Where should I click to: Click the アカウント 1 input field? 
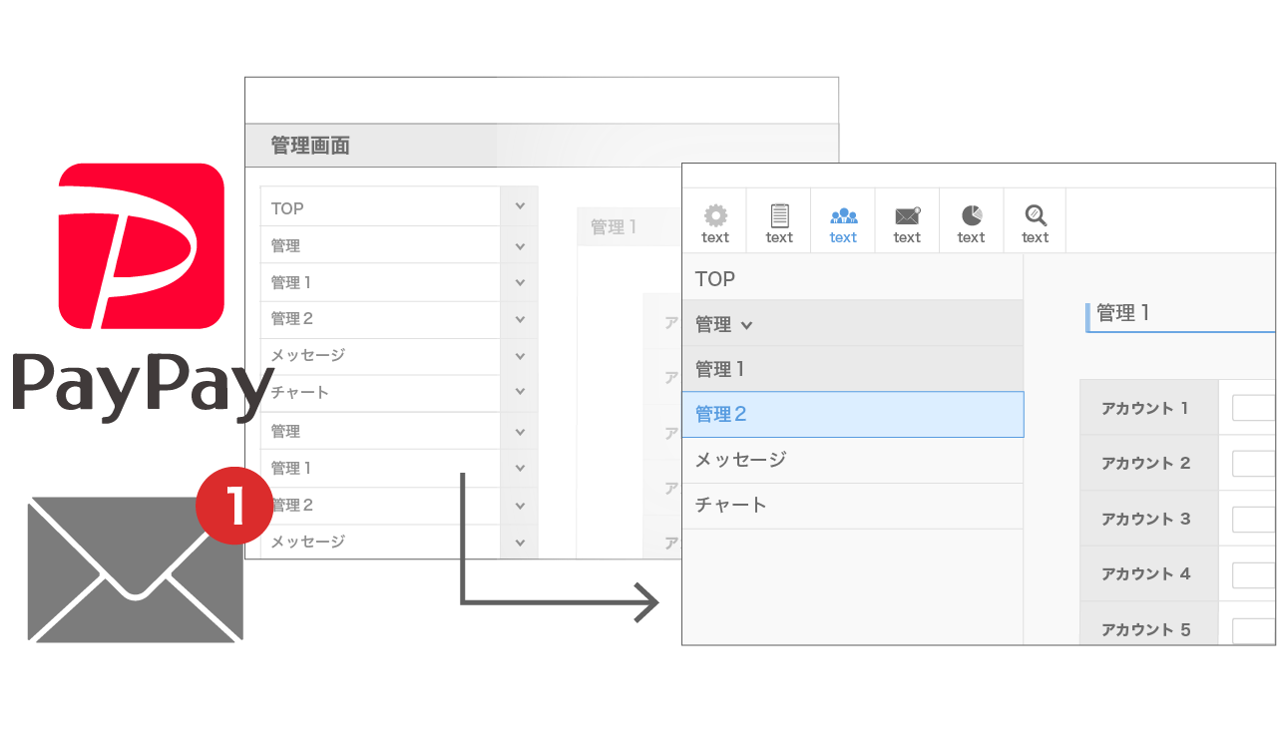[x=1254, y=408]
